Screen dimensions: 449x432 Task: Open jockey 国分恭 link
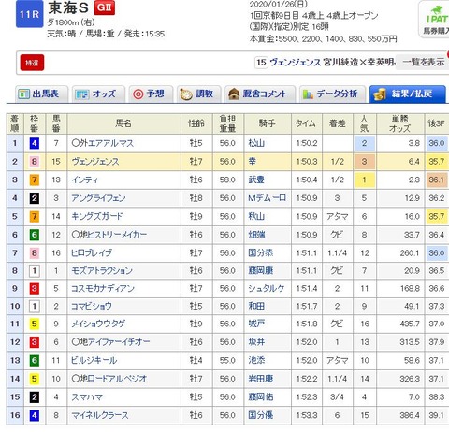[261, 252]
